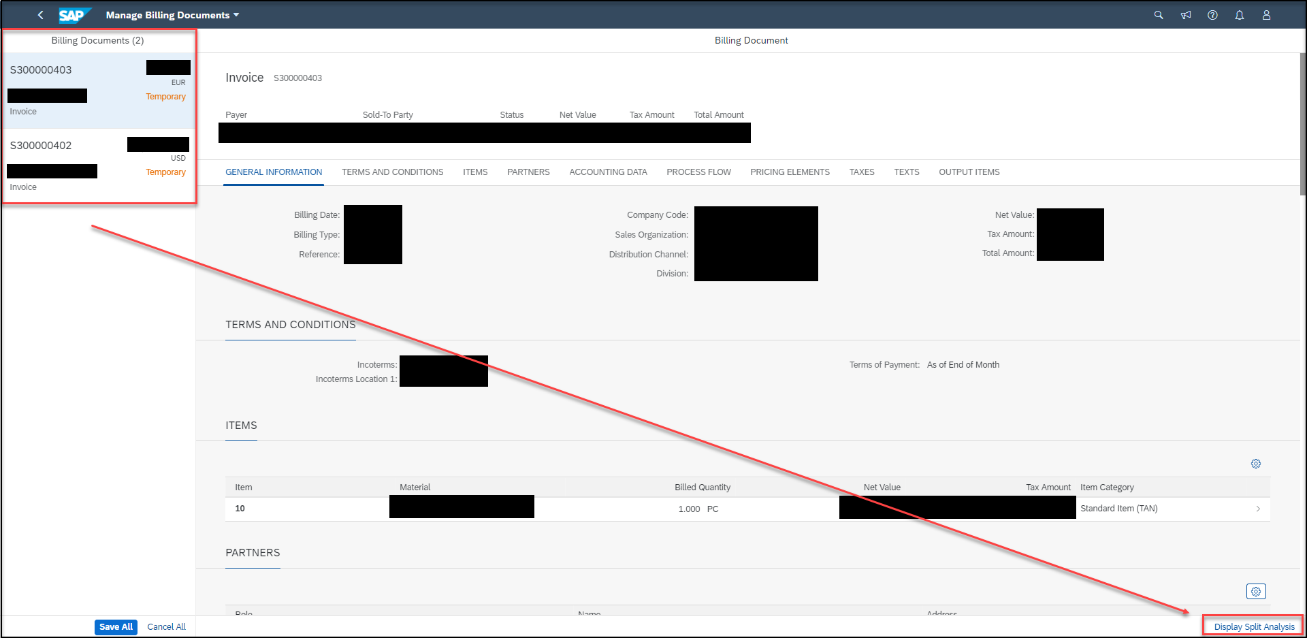Image resolution: width=1307 pixels, height=638 pixels.
Task: Open the user profile icon
Action: coord(1266,15)
